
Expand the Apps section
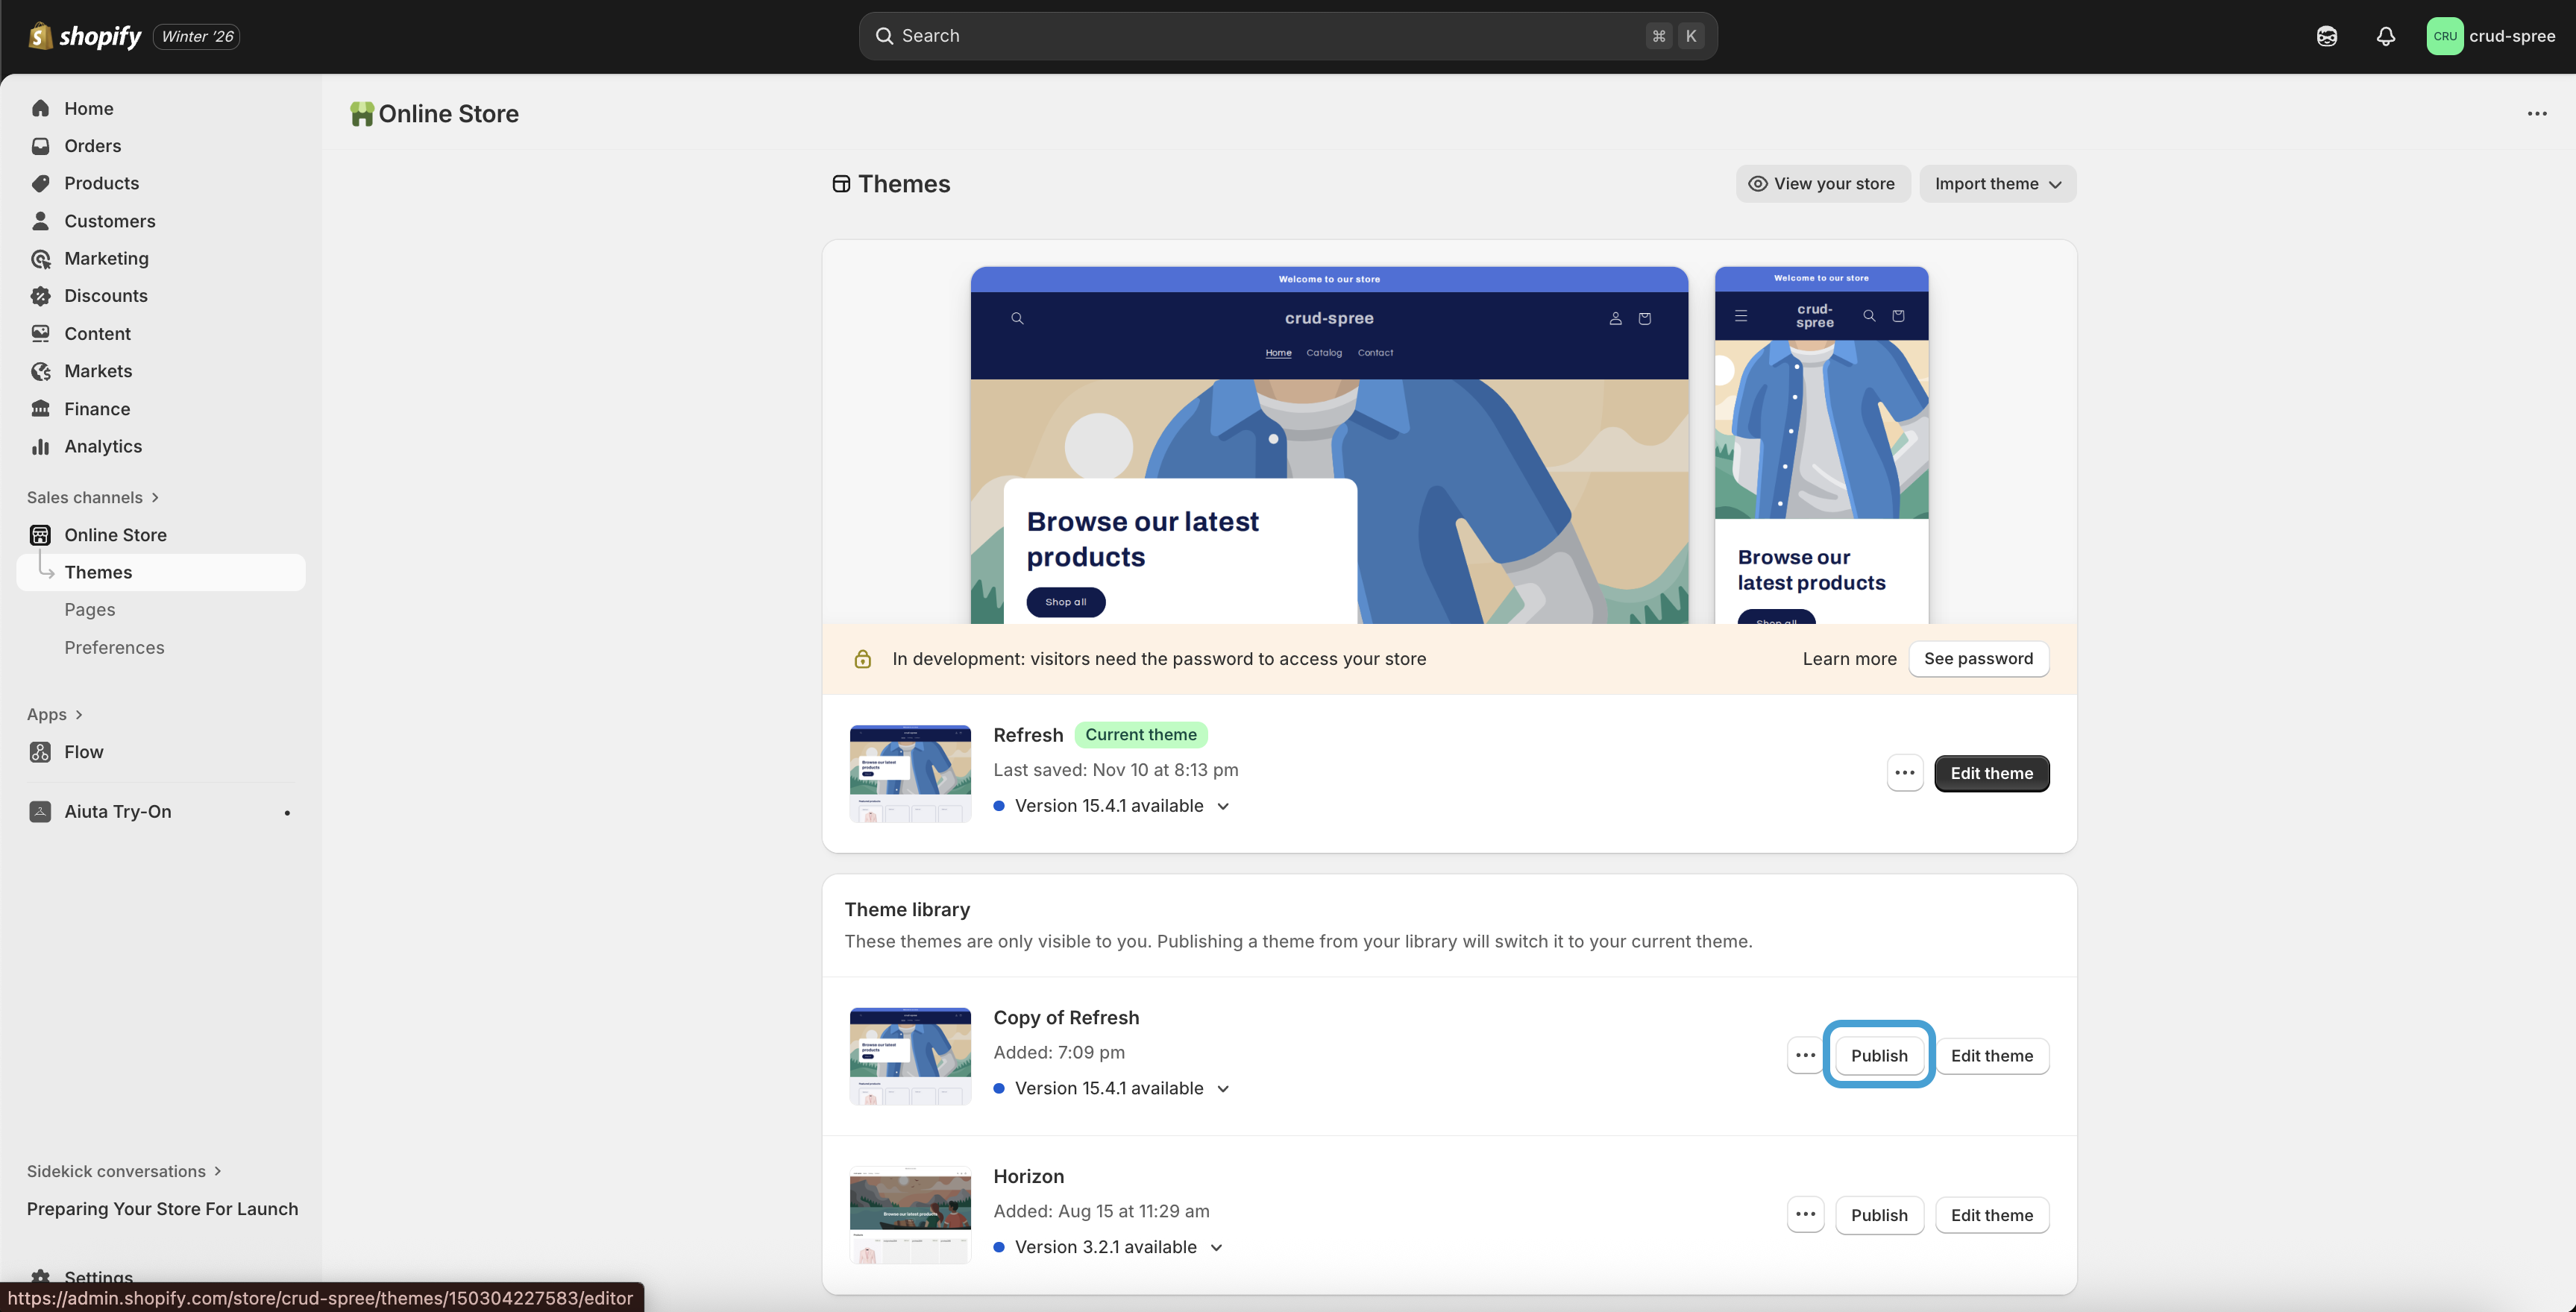click(x=55, y=714)
